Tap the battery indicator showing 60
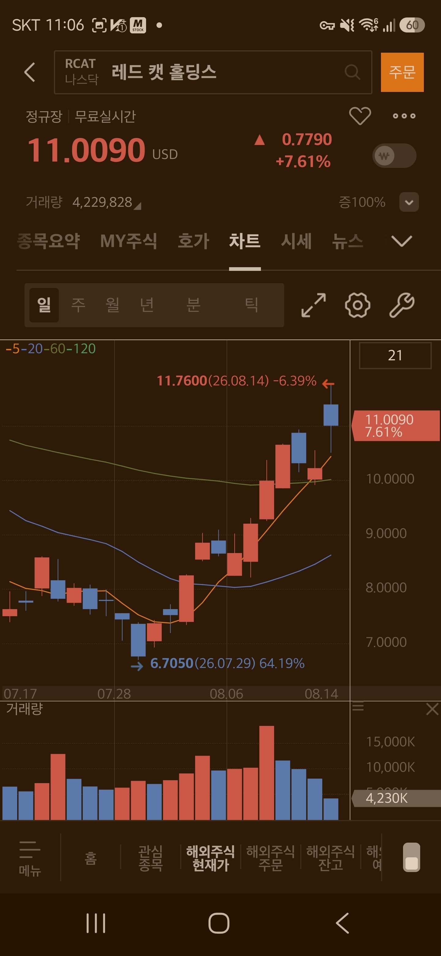 [x=412, y=25]
